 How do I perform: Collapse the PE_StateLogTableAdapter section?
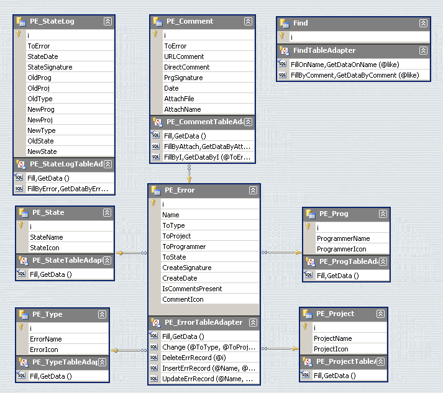[x=107, y=165]
